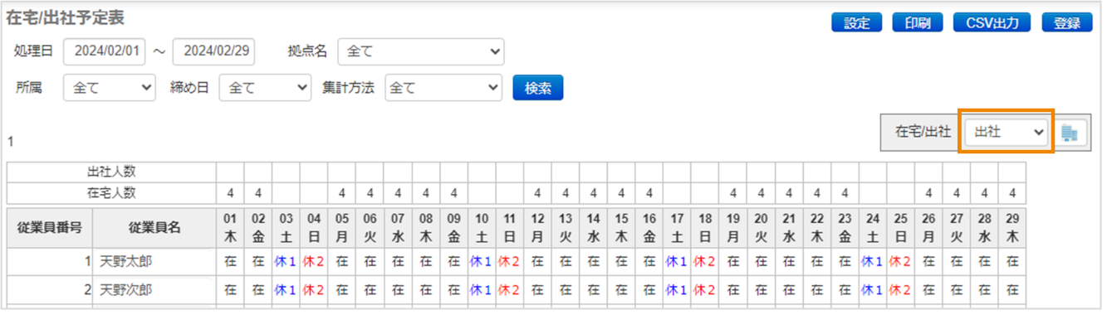The height and width of the screenshot is (315, 1107).
Task: Click 天野太郎's 休2 cell on the 4th
Action: (x=314, y=262)
